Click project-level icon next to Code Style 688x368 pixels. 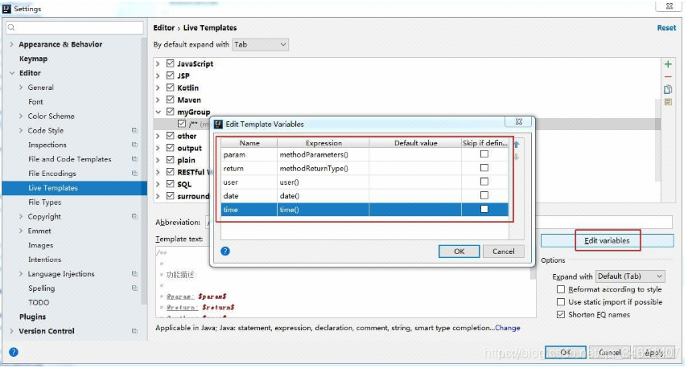coord(134,130)
